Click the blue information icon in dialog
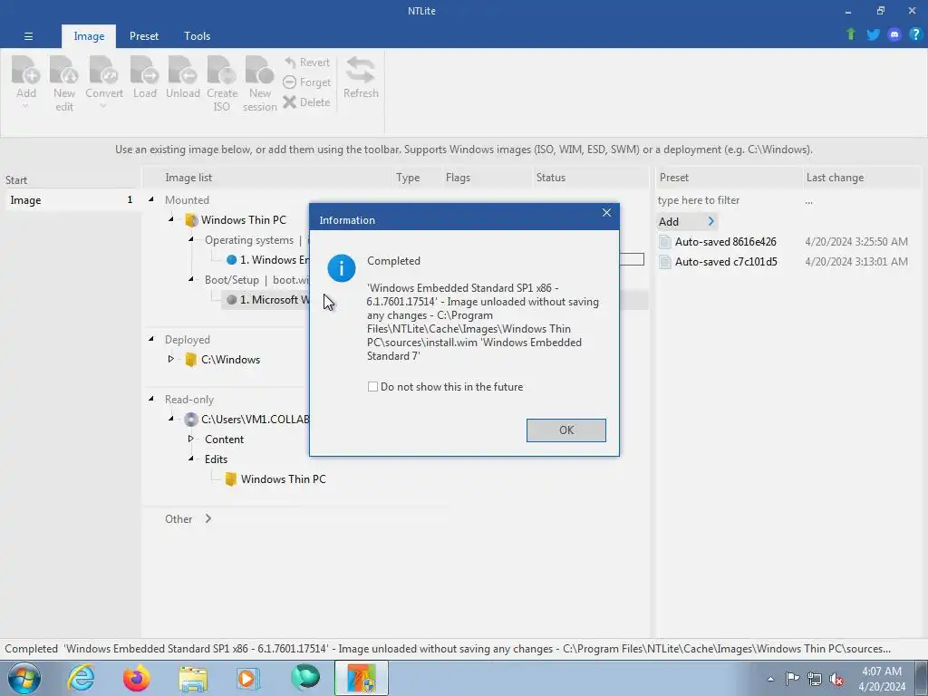Screen dimensions: 928x696 [x=342, y=268]
